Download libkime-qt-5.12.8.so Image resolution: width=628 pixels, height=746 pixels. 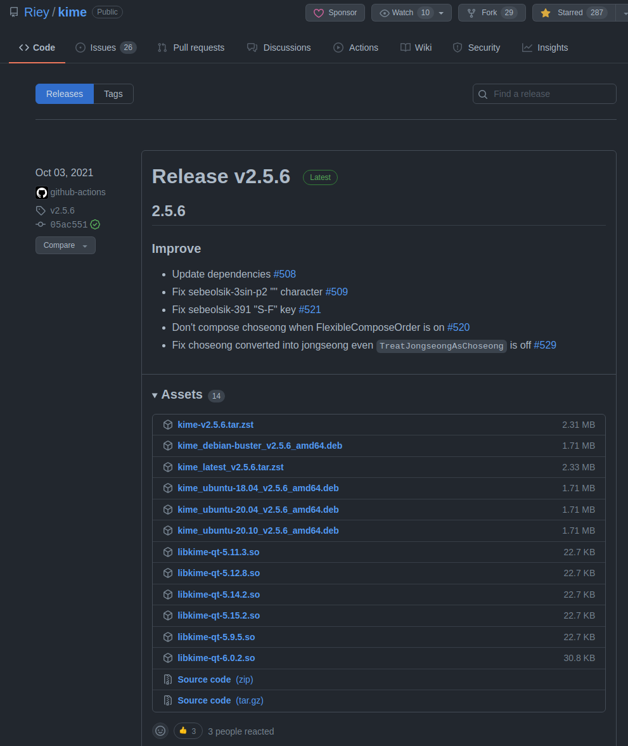[219, 574]
